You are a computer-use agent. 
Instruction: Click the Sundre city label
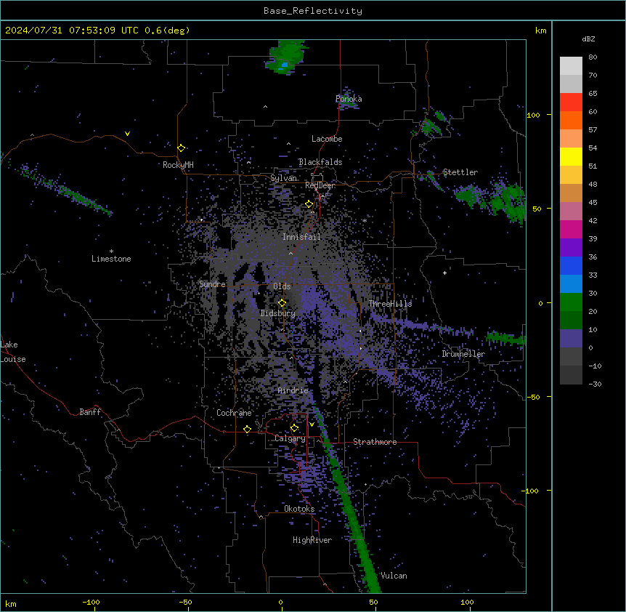tap(212, 284)
